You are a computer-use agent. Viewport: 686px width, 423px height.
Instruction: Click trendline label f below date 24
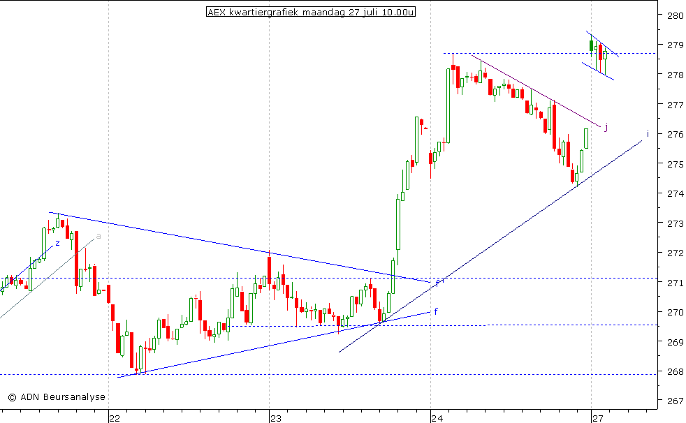pyautogui.click(x=436, y=311)
